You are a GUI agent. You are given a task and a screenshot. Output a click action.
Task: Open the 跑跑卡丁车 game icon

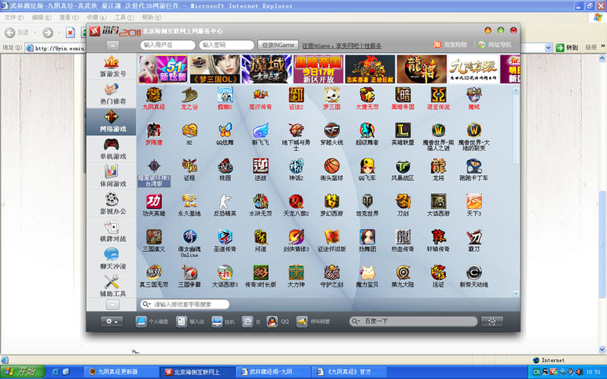[473, 166]
